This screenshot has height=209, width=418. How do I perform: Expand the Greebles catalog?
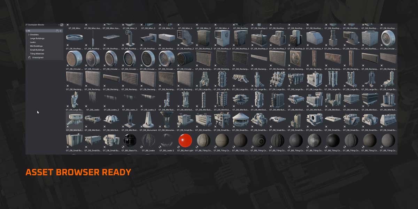29,34
